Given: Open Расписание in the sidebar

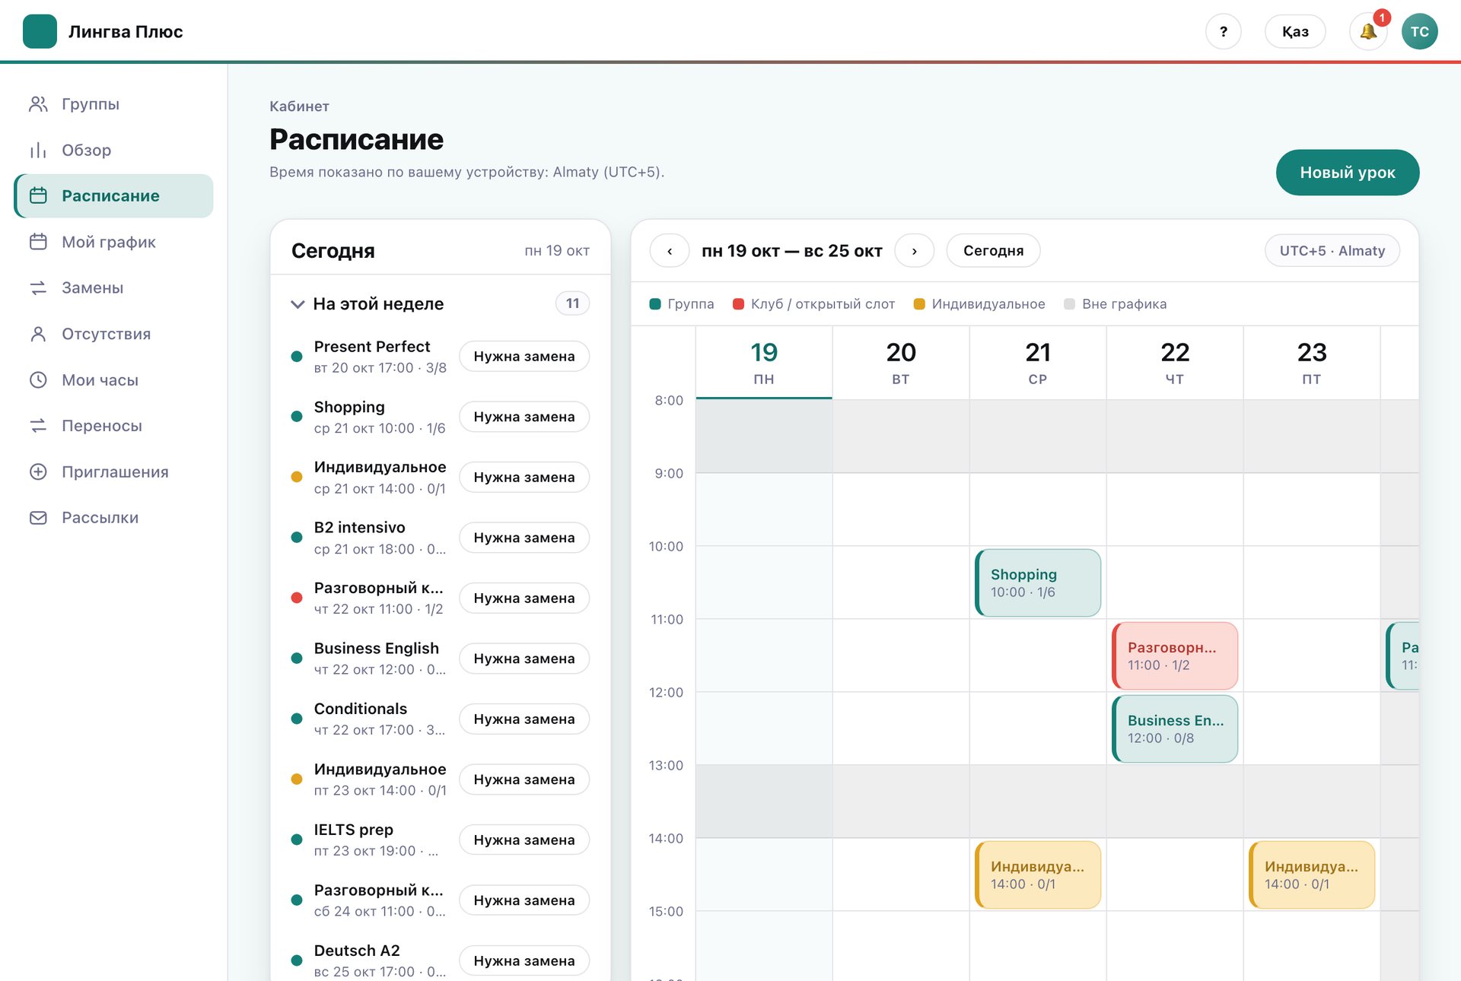Looking at the screenshot, I should 114,196.
